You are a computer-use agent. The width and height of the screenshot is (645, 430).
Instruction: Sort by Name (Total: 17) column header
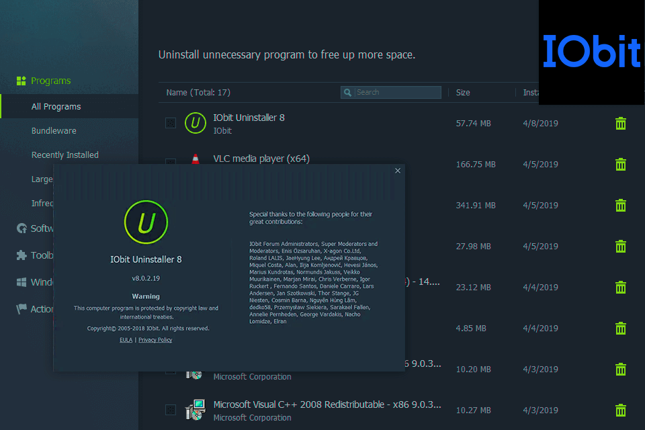[198, 93]
